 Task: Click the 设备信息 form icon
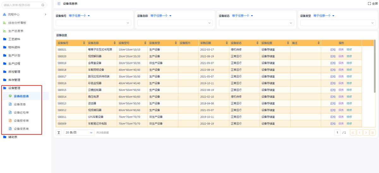(10, 104)
